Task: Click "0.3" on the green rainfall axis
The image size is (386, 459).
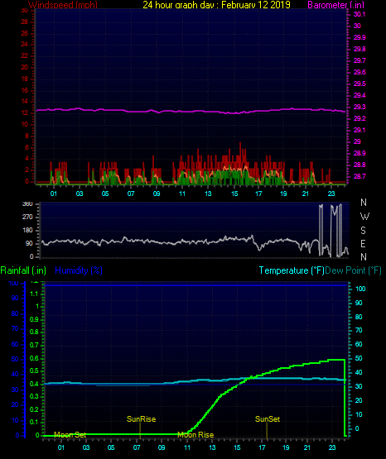Action: coord(34,396)
